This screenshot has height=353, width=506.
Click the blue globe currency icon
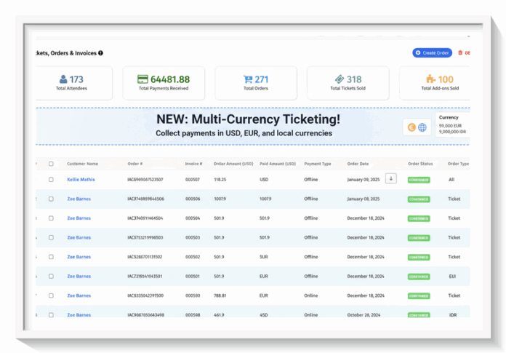pyautogui.click(x=422, y=127)
